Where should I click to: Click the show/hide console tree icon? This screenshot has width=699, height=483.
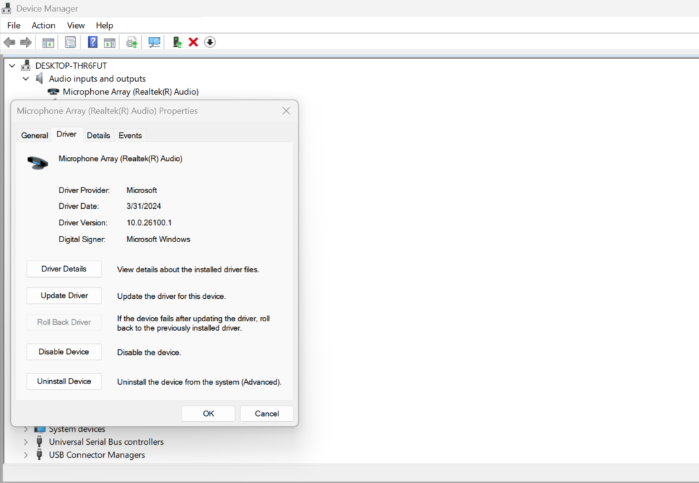click(48, 42)
